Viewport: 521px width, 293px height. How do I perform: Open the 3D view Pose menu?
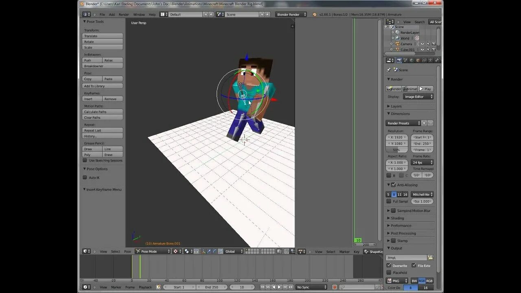click(x=127, y=251)
